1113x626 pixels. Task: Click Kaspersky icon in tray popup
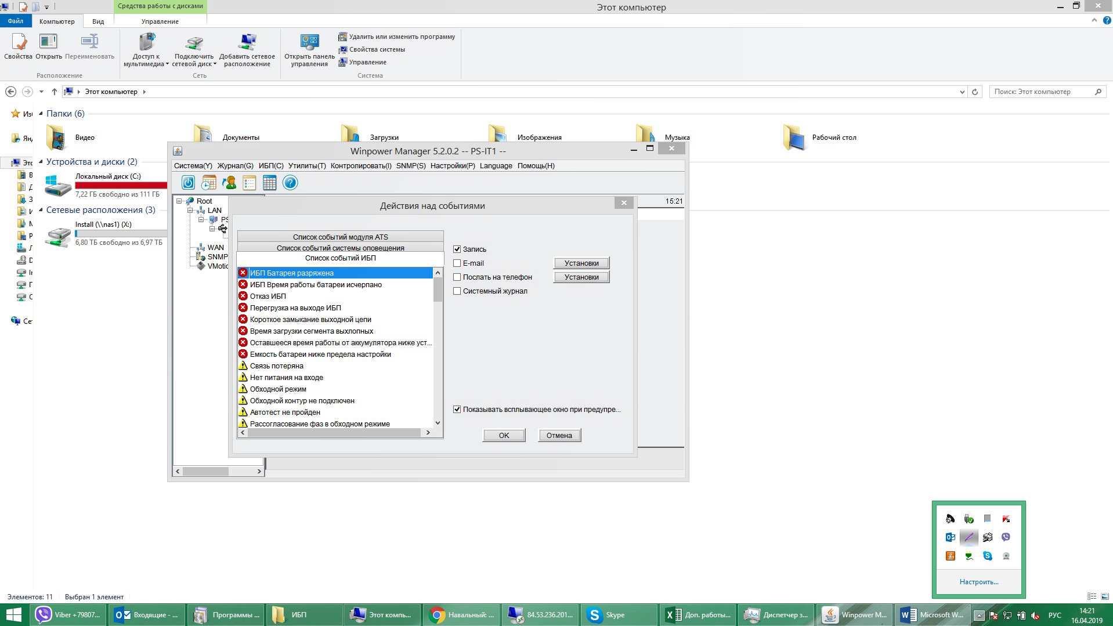[1006, 519]
